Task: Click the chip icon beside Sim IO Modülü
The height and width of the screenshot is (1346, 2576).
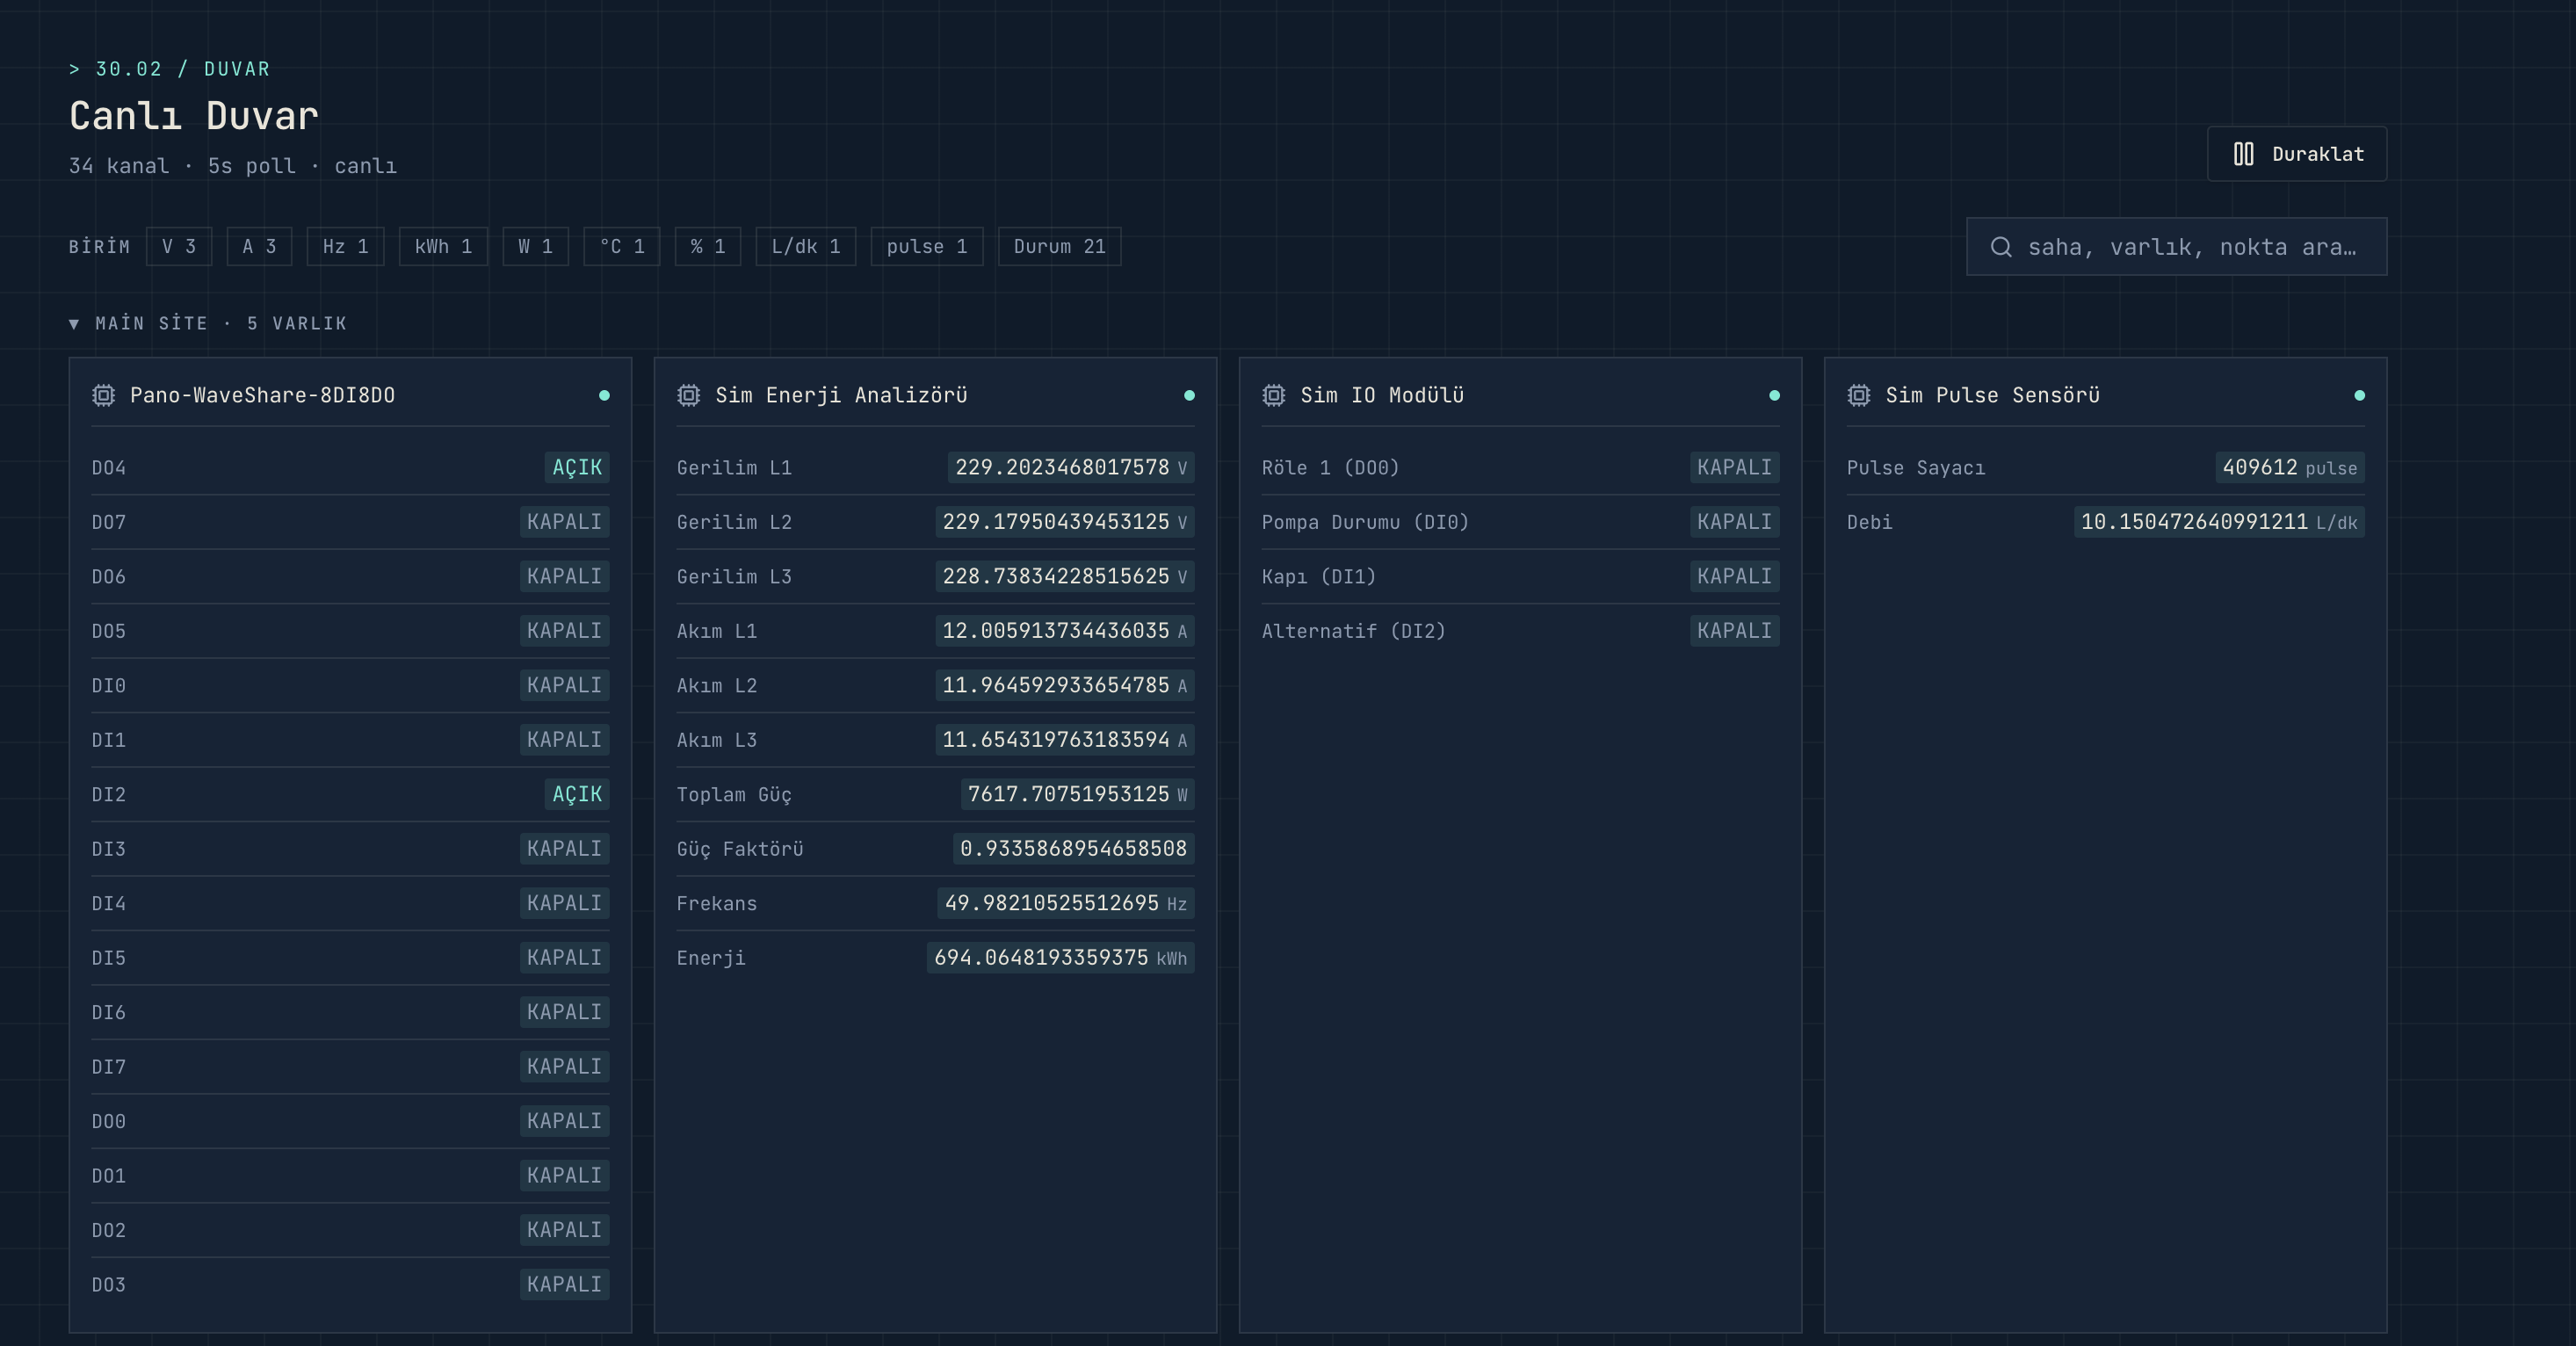Action: pos(1273,395)
